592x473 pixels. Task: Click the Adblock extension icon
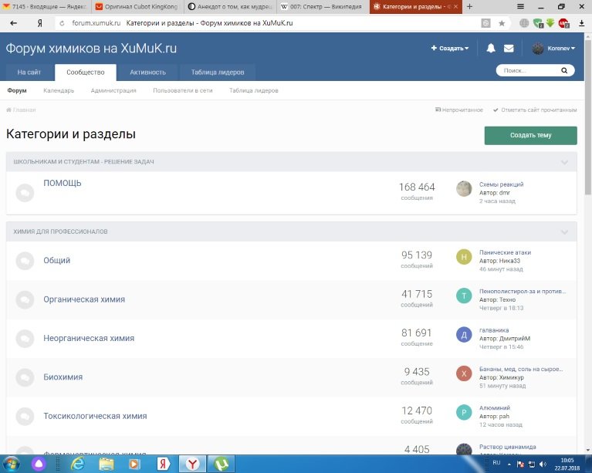click(x=563, y=23)
